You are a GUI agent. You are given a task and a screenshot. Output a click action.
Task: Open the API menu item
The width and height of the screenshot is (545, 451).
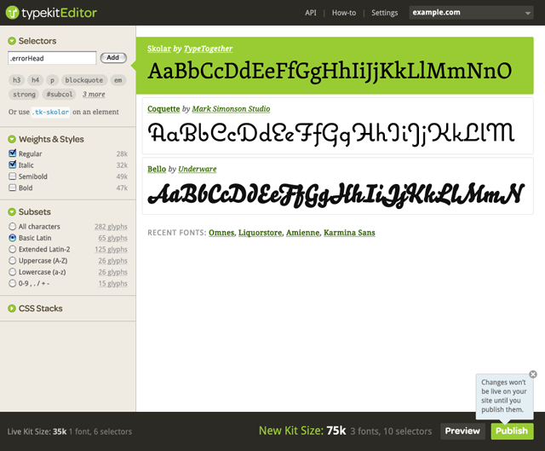pyautogui.click(x=311, y=13)
